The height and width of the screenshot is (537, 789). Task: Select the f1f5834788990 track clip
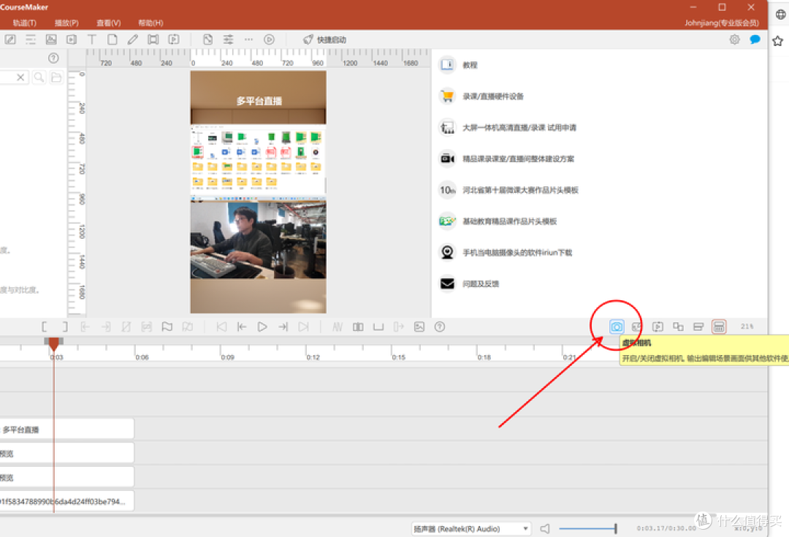pyautogui.click(x=67, y=501)
